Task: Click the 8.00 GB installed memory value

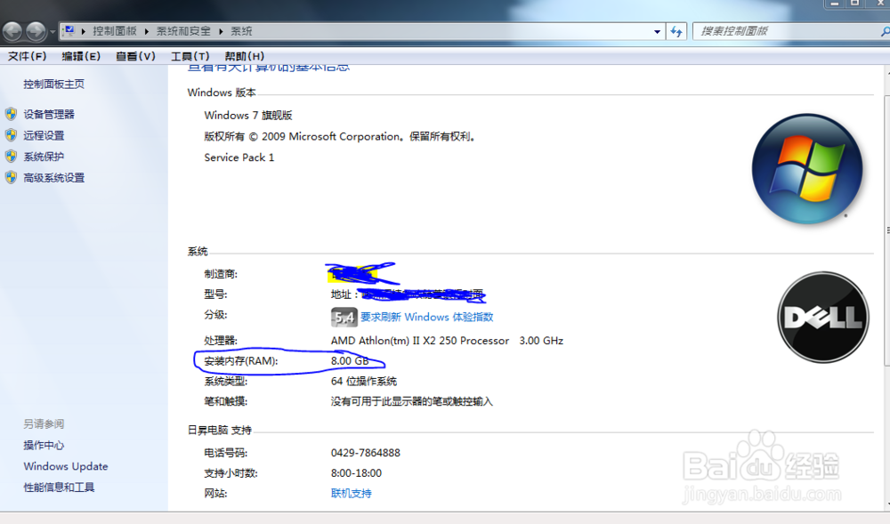Action: [x=350, y=360]
